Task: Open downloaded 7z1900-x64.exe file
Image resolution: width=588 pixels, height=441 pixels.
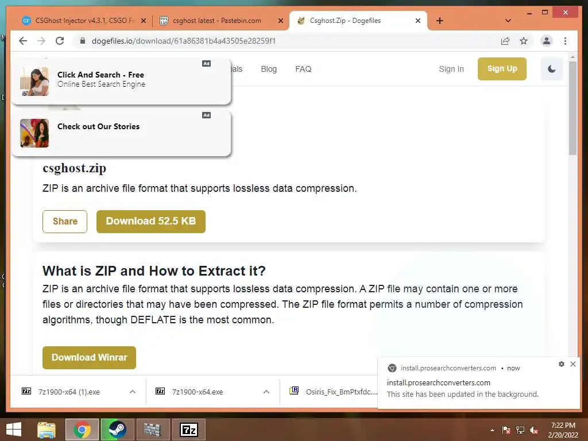Action: [198, 392]
